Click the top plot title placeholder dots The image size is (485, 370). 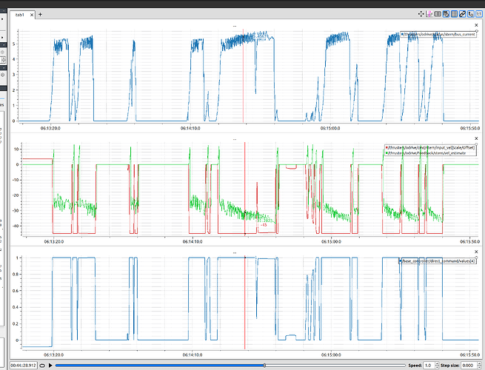[235, 27]
